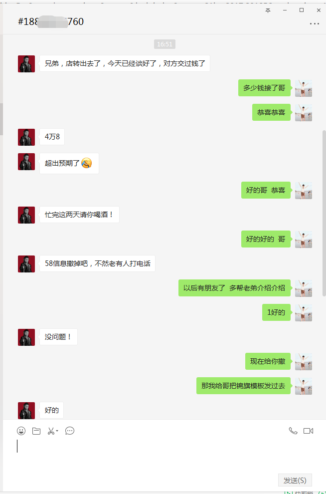
Task: Click the contact avatar beside 4万8
Action: coord(26,137)
